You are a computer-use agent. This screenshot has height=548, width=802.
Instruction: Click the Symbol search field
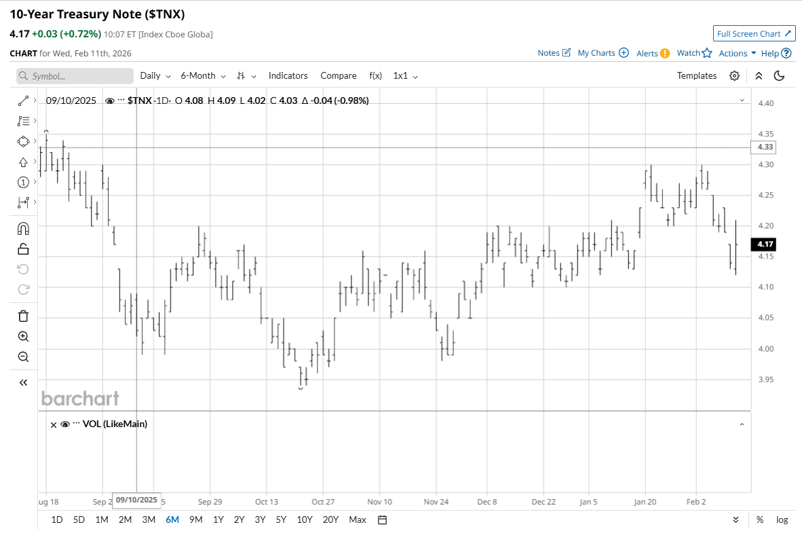click(x=75, y=76)
